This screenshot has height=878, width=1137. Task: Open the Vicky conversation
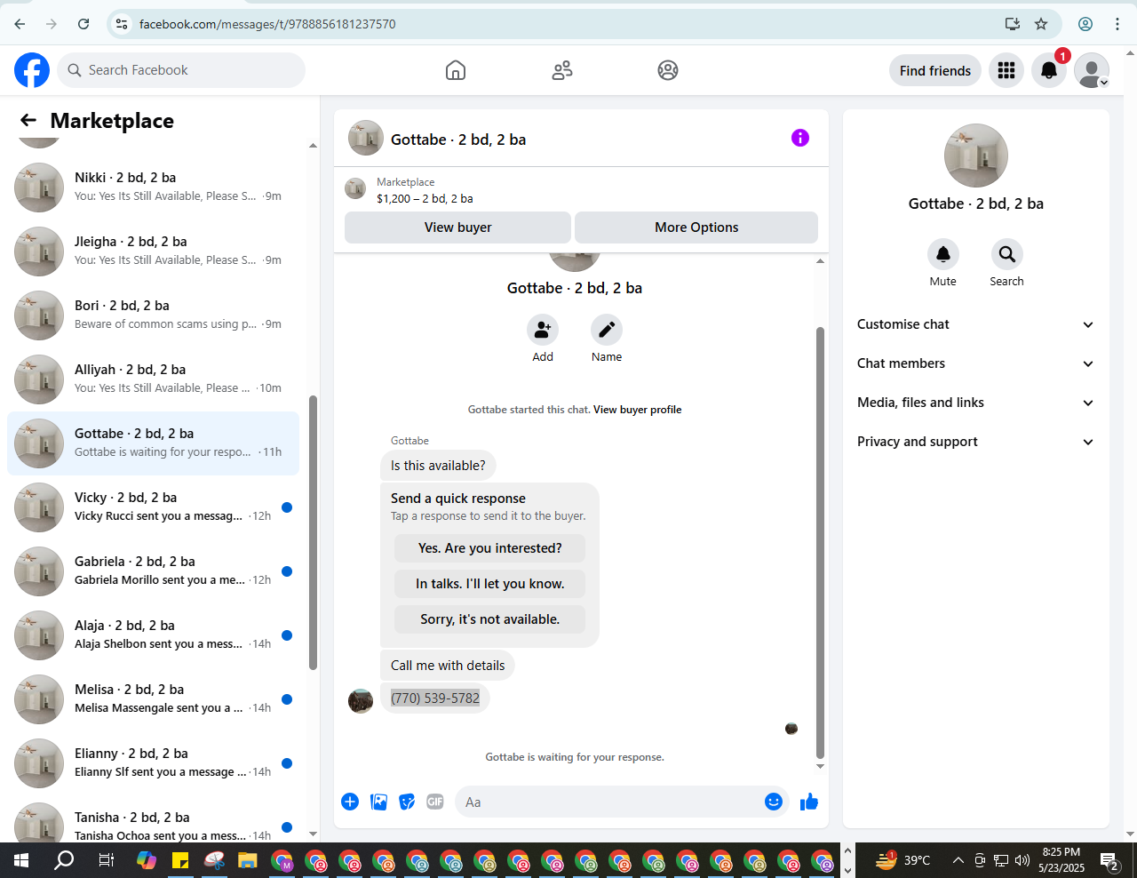pos(153,507)
